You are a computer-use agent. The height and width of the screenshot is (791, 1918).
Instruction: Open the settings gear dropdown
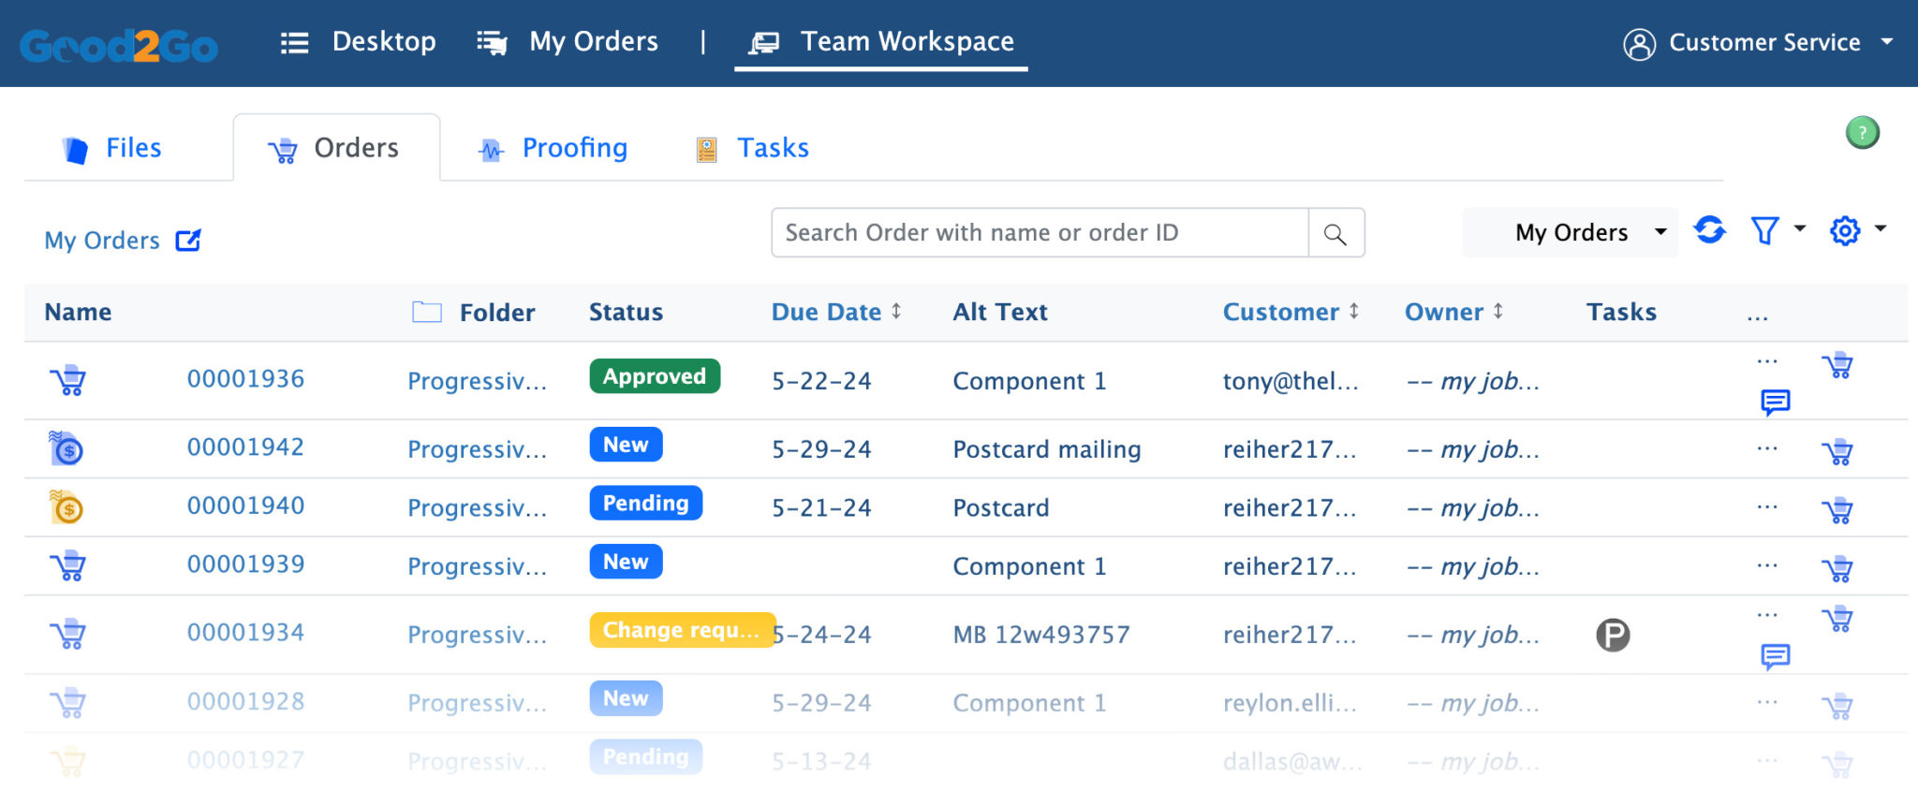1856,230
